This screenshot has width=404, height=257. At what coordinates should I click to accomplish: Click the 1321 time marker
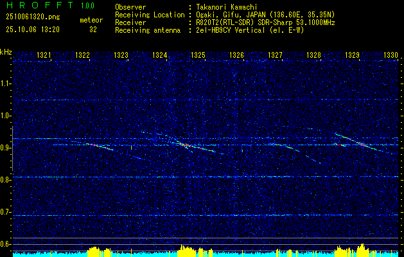(x=44, y=56)
